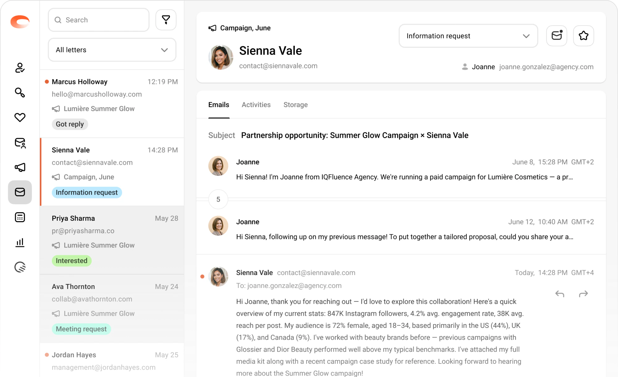Open the mail-with-person outreach sidebar icon

coord(20,143)
